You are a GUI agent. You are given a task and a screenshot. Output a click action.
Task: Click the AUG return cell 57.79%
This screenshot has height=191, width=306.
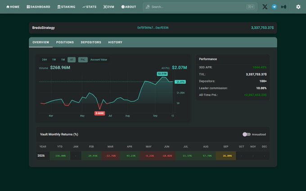pyautogui.click(x=206, y=156)
